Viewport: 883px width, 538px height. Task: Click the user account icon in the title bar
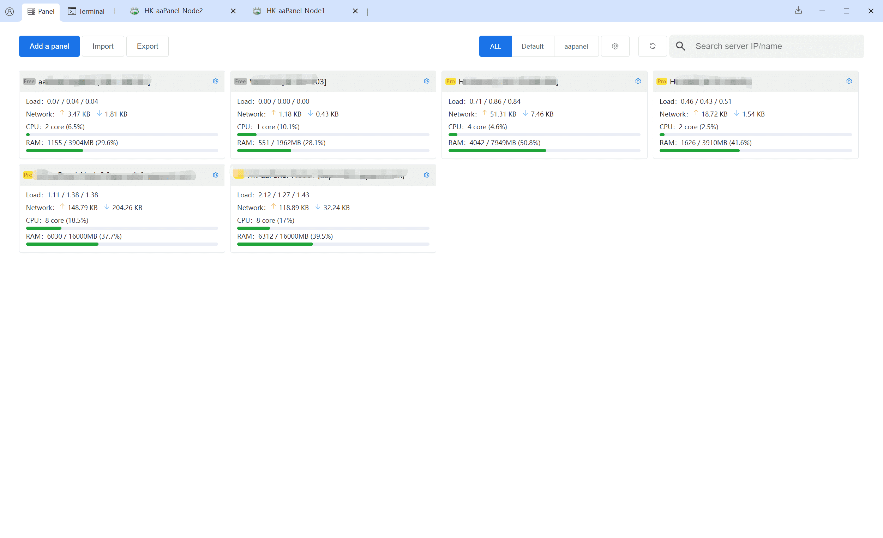[x=10, y=11]
